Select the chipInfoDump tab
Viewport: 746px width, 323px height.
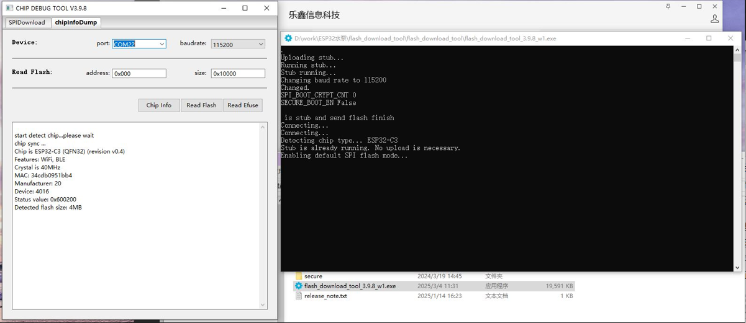76,22
